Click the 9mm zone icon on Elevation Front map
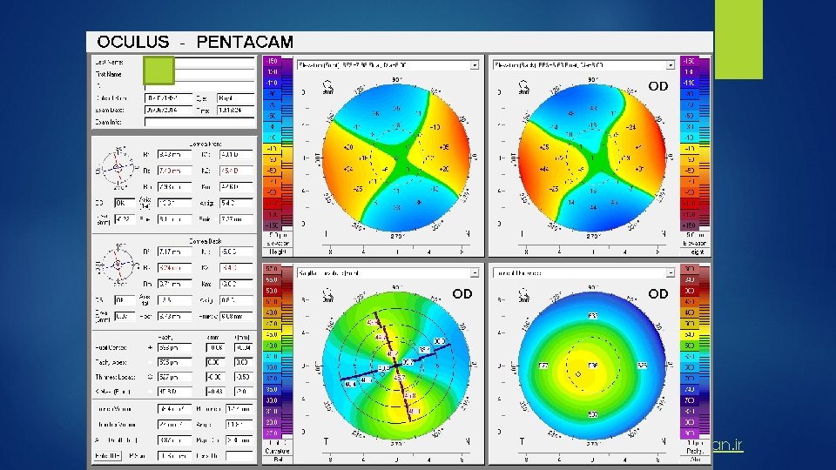This screenshot has height=470, width=836. click(328, 87)
